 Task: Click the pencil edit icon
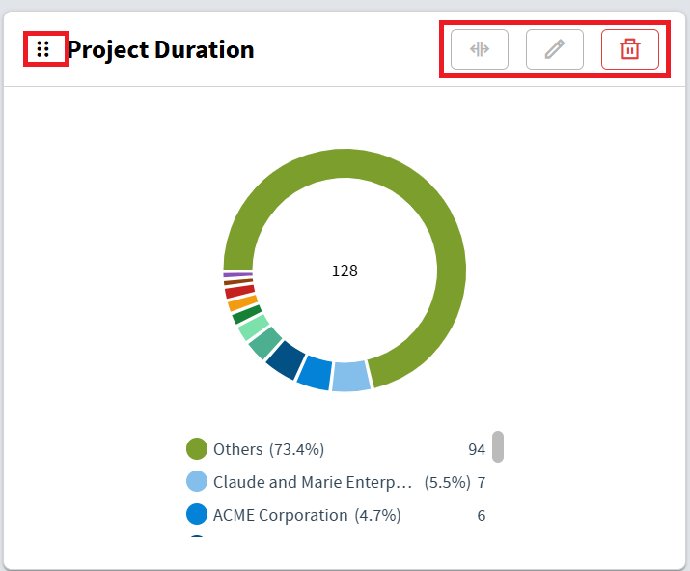click(x=554, y=49)
